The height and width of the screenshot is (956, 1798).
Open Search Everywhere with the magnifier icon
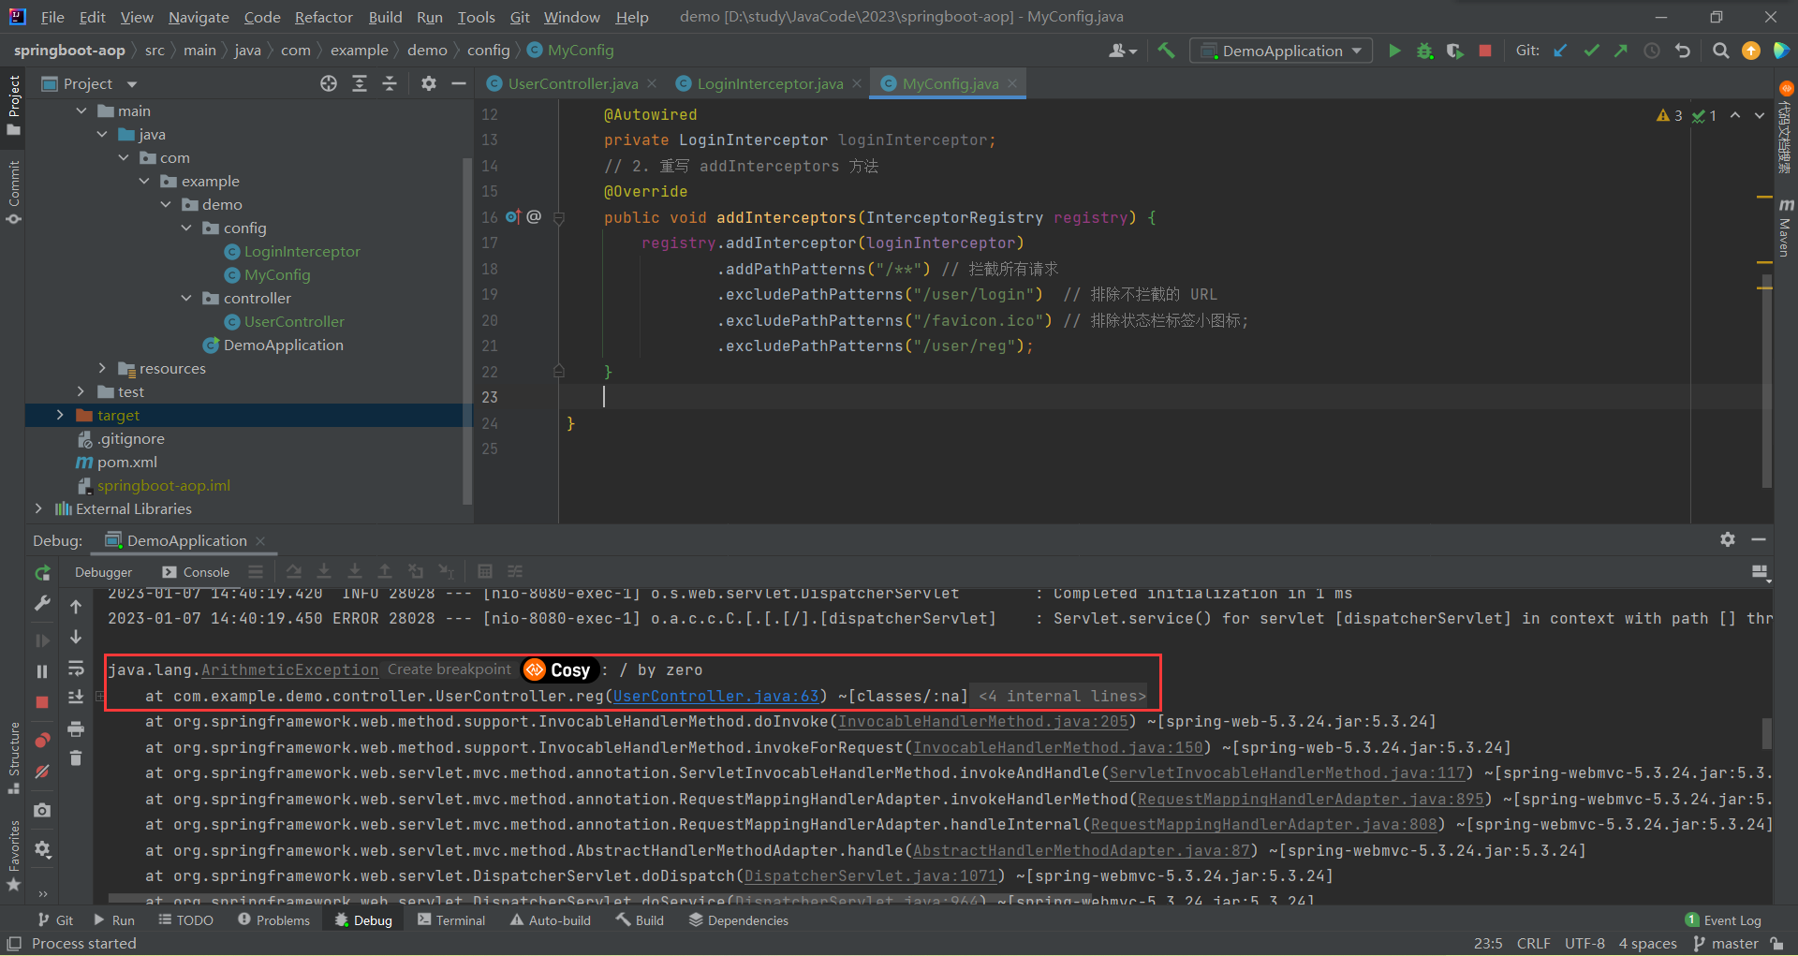(x=1720, y=51)
